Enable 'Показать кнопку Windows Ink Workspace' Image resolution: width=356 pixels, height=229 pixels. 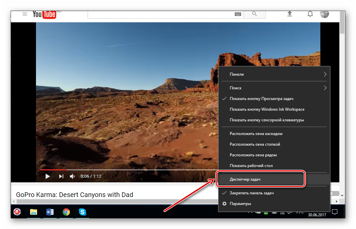[267, 109]
